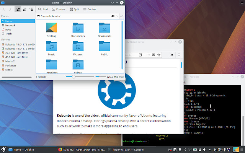Open network Wi-Fi tray icon
The width and height of the screenshot is (245, 153).
click(x=190, y=150)
